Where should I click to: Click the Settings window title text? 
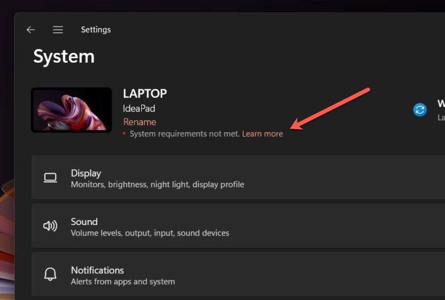[96, 30]
